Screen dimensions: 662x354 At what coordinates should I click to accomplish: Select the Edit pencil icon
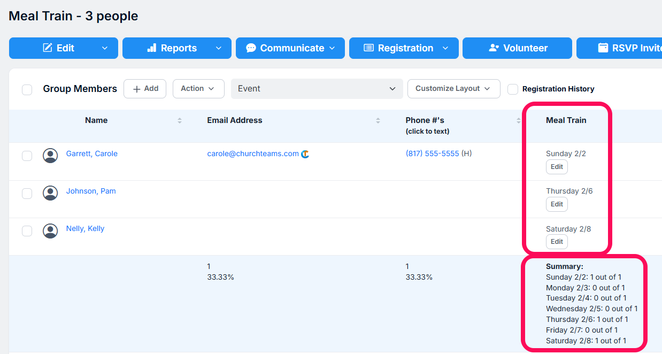click(47, 48)
